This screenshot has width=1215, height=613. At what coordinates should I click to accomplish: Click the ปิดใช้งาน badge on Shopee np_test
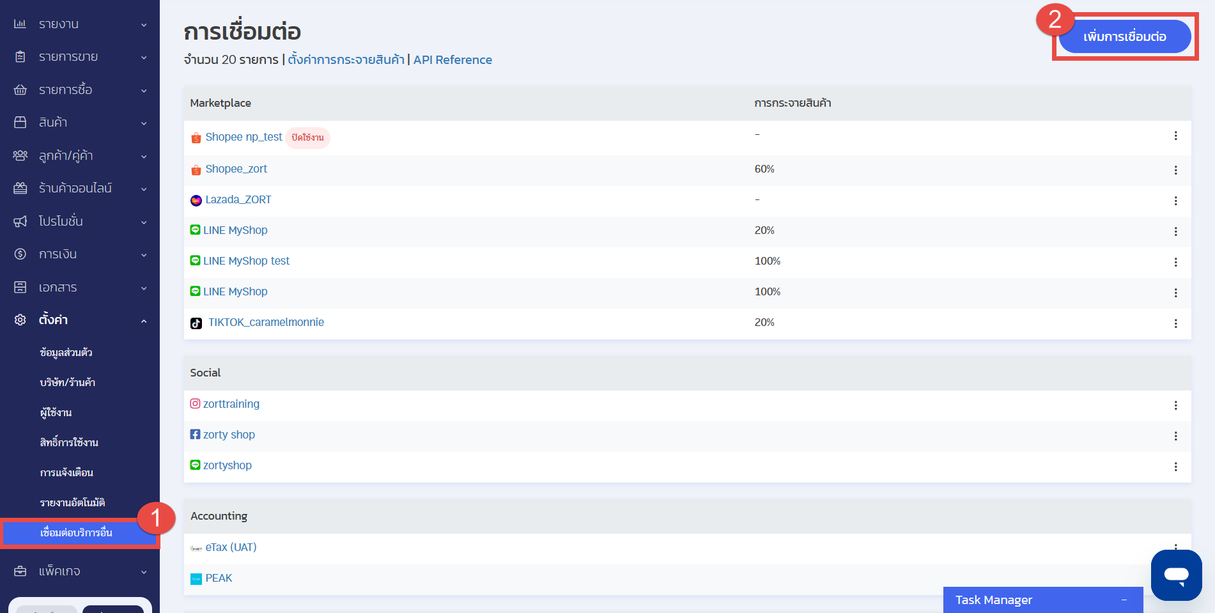[x=307, y=137]
